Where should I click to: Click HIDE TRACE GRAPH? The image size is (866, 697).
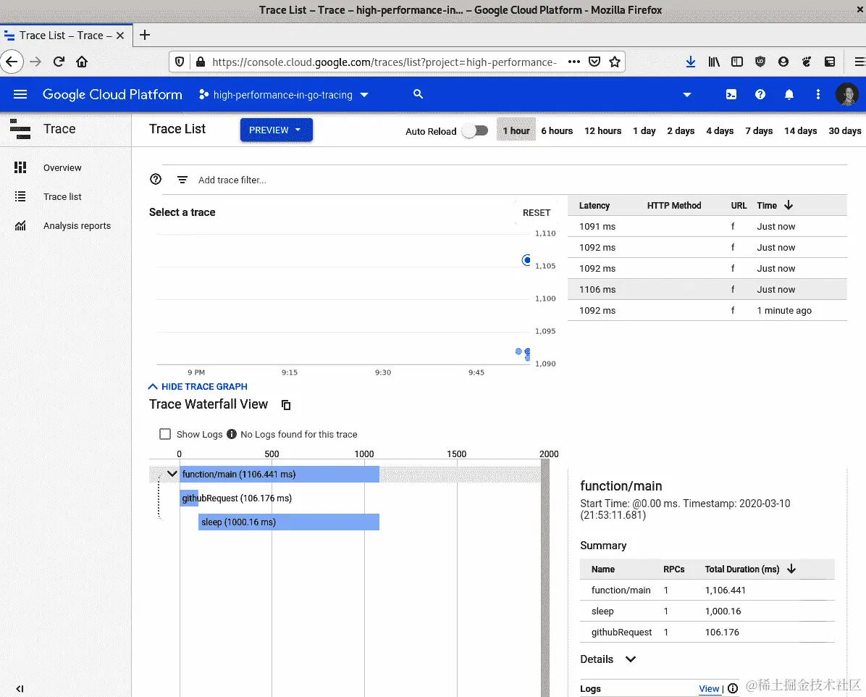point(198,387)
